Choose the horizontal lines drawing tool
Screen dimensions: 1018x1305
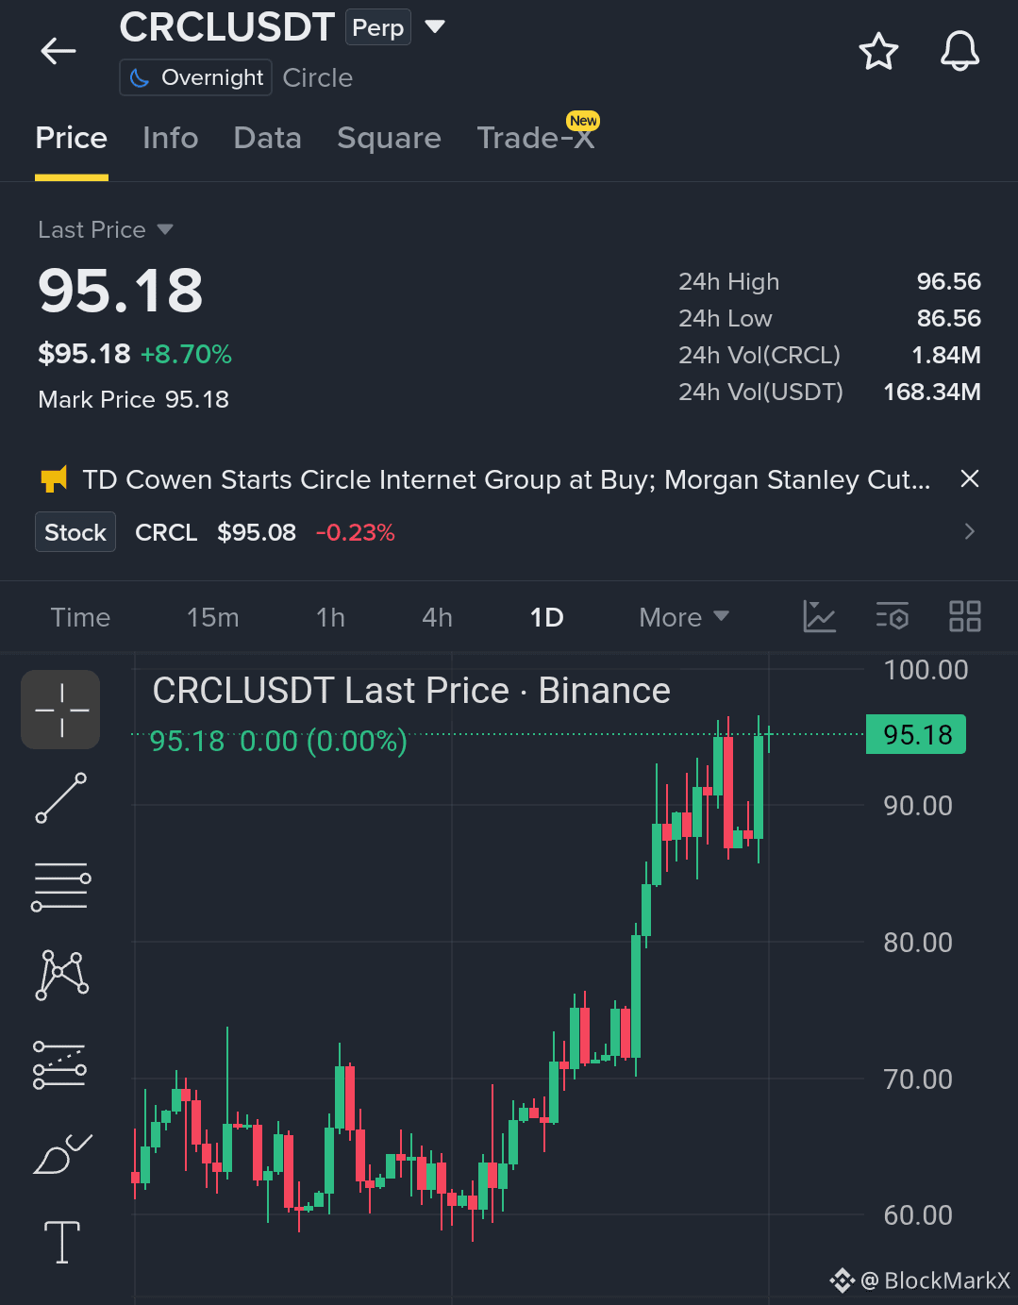pos(61,886)
